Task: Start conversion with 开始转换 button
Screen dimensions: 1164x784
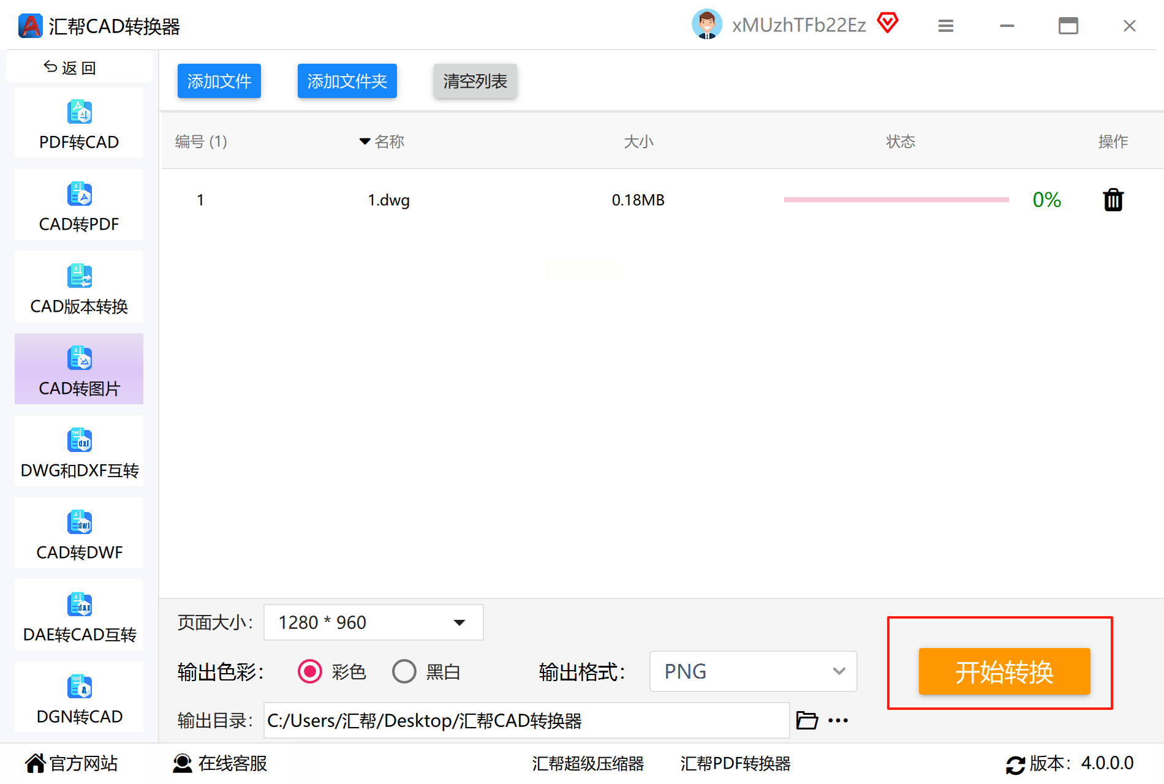Action: pos(1005,671)
